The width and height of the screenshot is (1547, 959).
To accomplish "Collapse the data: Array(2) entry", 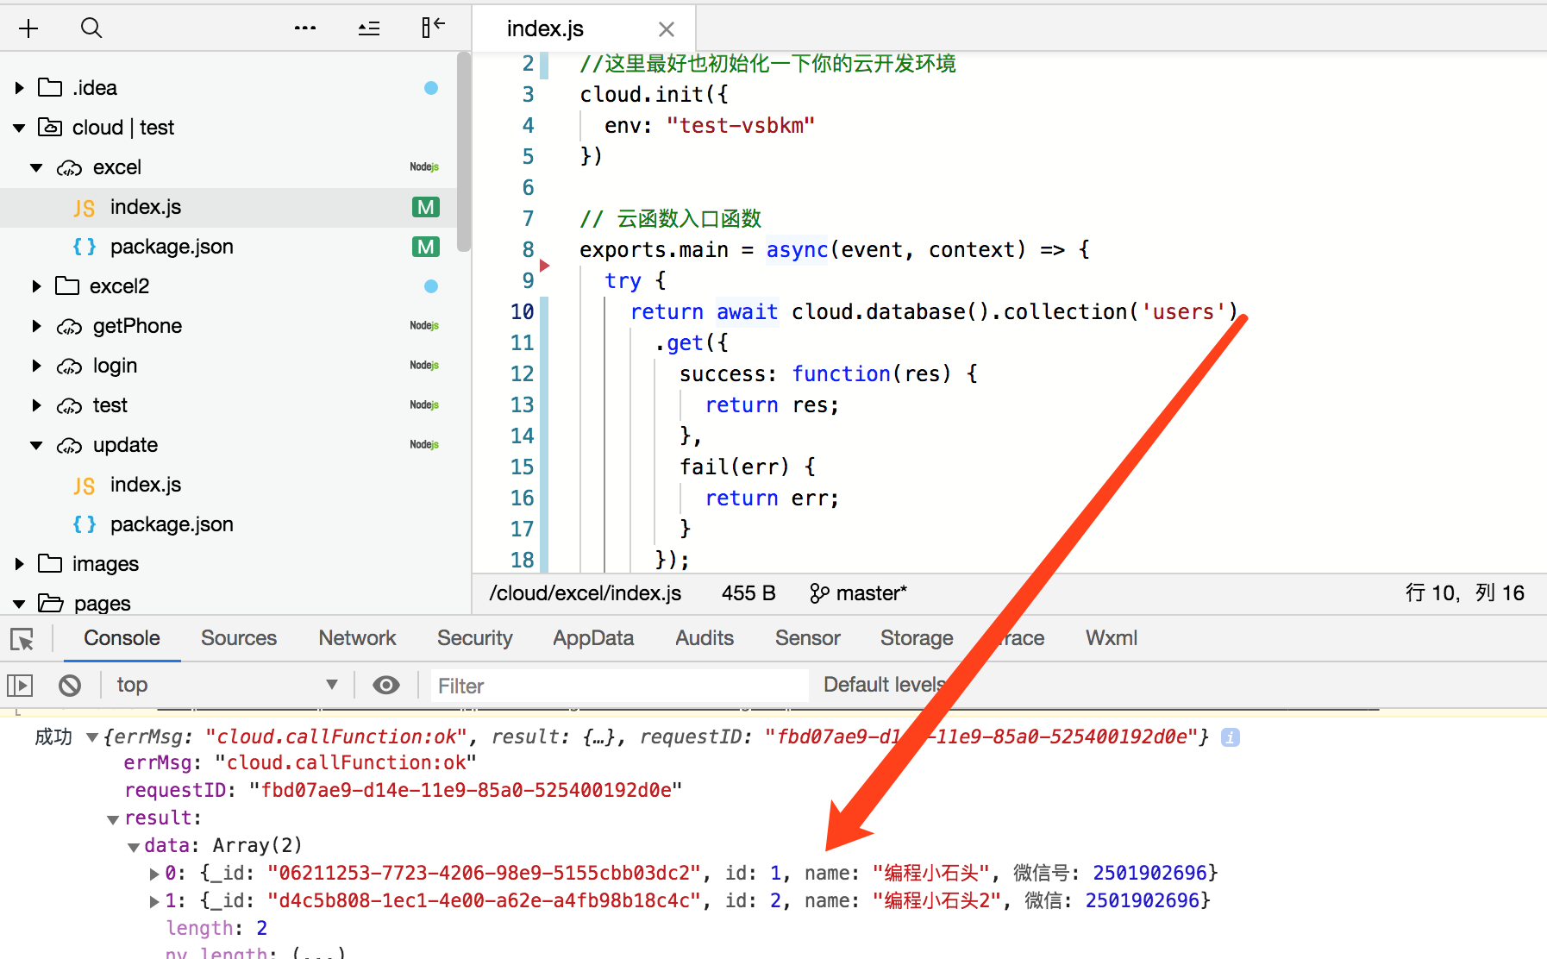I will coord(134,847).
